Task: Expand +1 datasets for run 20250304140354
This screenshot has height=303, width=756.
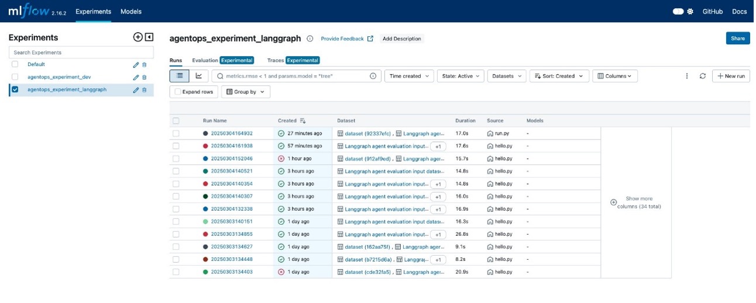Action: click(x=438, y=184)
